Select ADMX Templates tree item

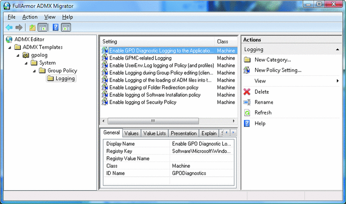[x=42, y=47]
